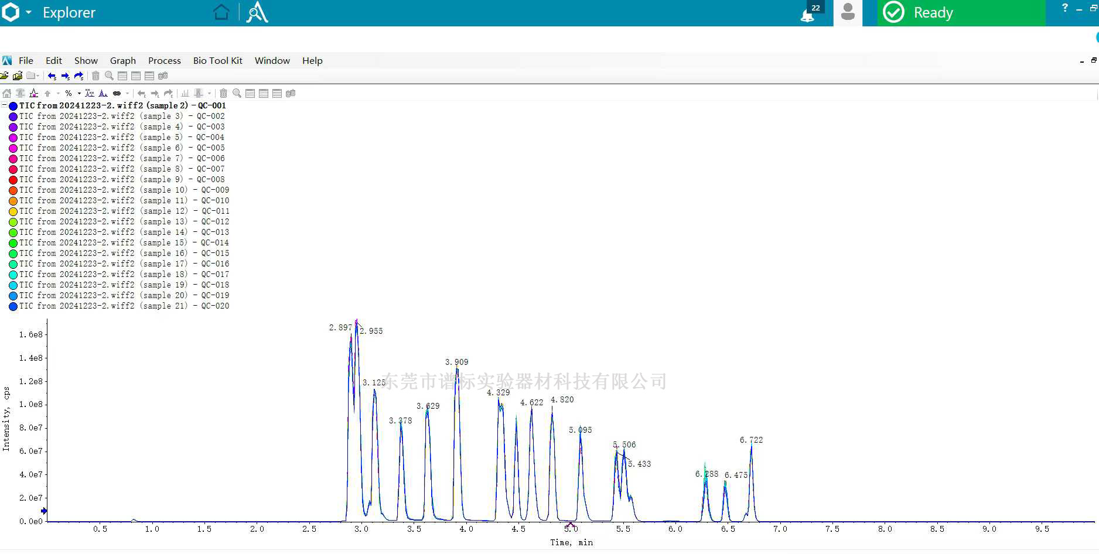Click the open-file folder icon in toolbar

coord(5,76)
